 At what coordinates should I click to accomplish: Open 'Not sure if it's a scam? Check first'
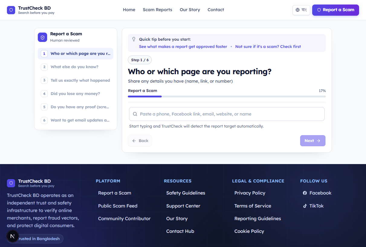(268, 47)
